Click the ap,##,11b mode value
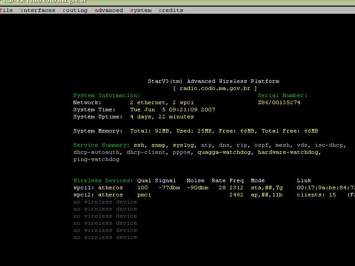 tap(267, 195)
